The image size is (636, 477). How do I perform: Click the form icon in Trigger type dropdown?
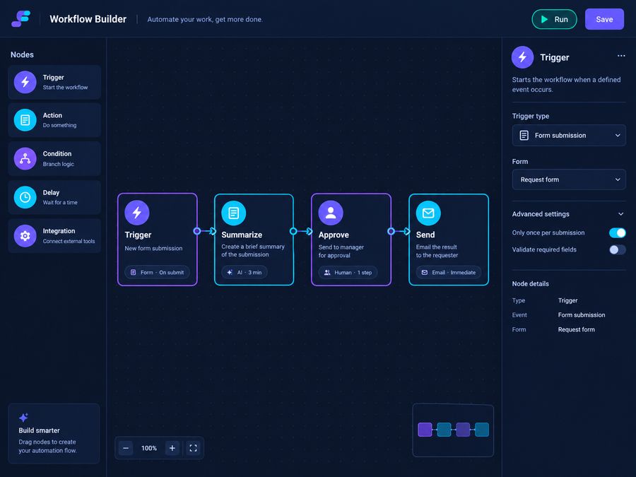[524, 136]
